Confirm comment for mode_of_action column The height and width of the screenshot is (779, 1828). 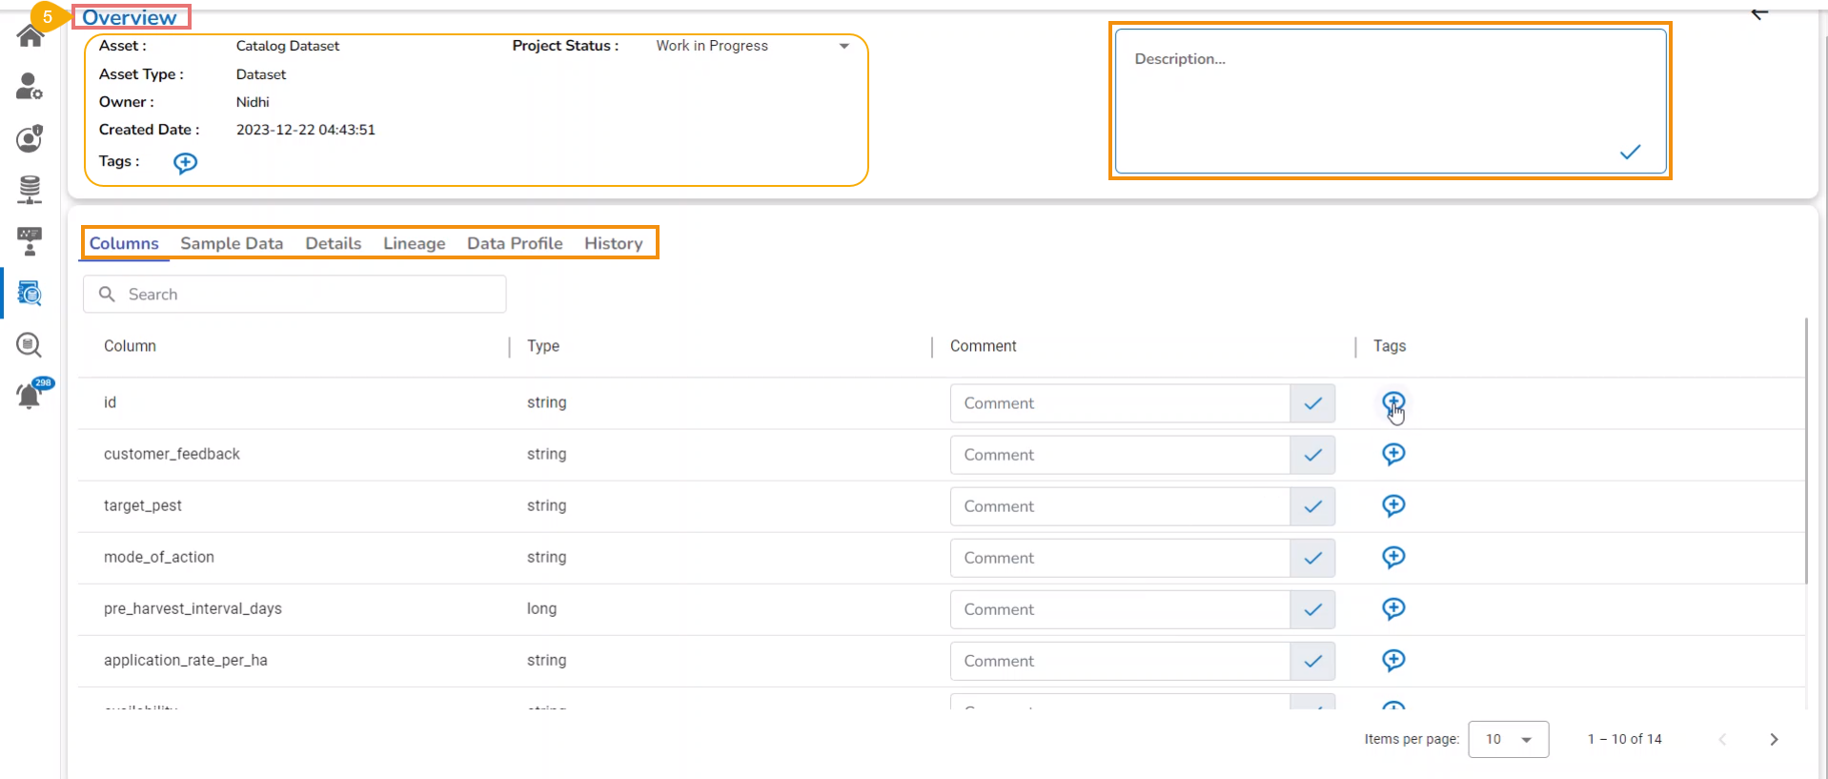click(x=1312, y=558)
